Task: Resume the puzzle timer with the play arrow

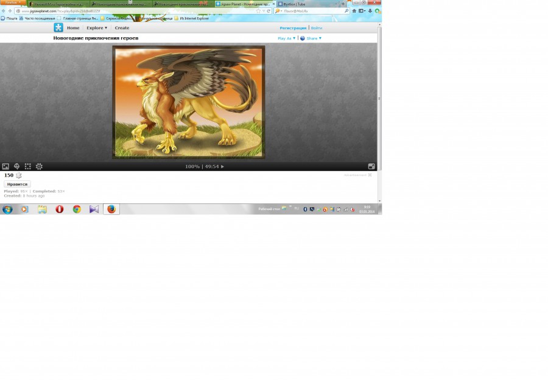Action: point(222,166)
